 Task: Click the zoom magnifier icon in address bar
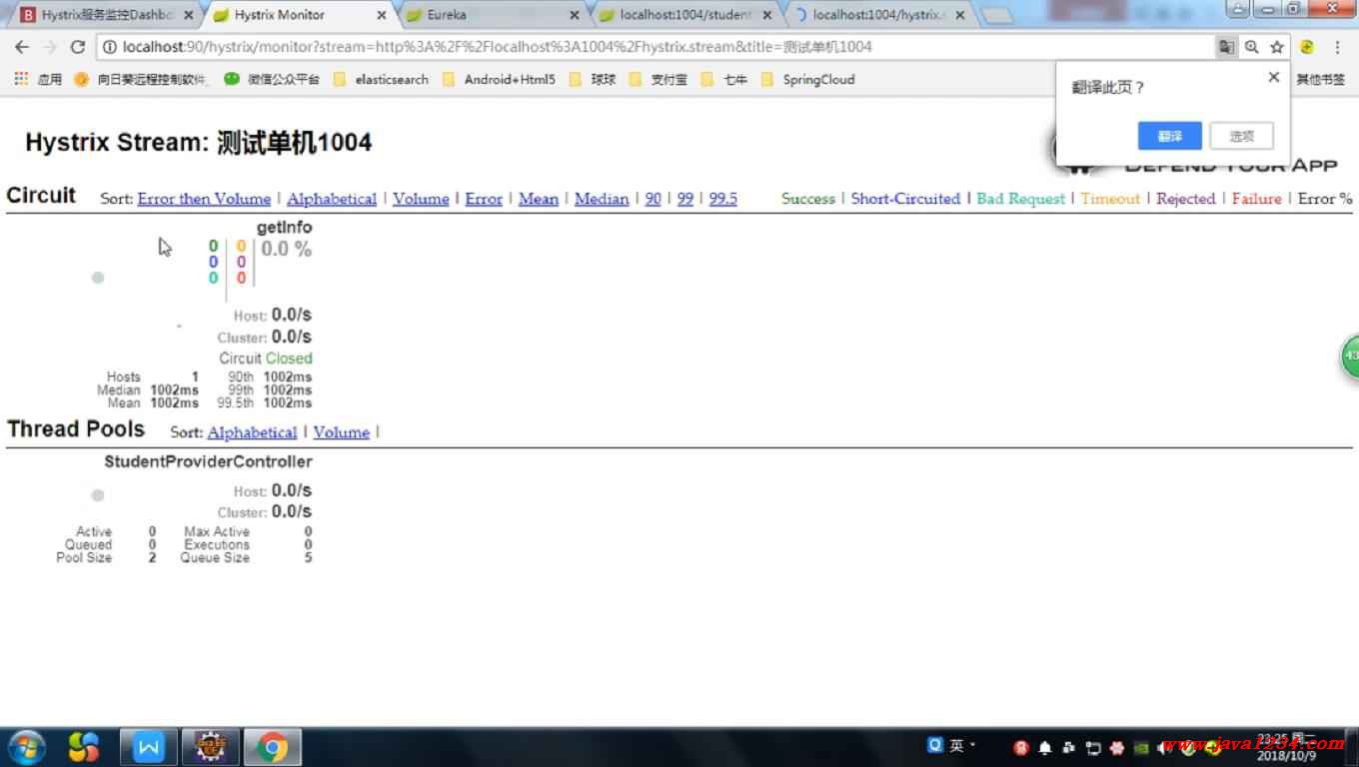(1251, 47)
